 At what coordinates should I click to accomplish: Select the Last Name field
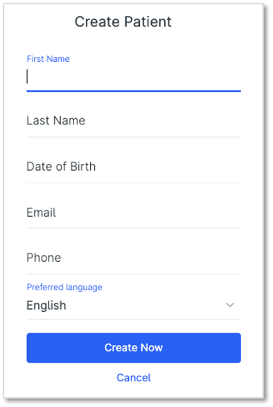[134, 121]
